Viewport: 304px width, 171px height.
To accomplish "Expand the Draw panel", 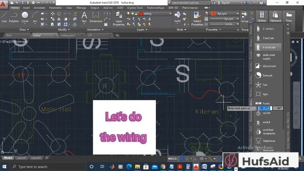I will (24, 29).
